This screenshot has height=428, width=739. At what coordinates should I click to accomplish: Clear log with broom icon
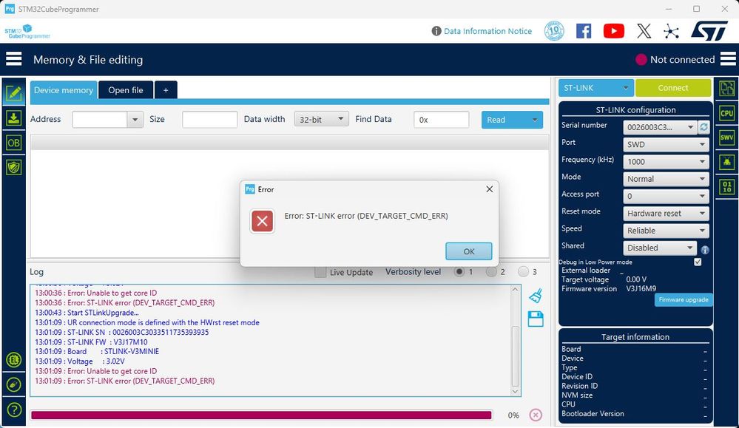click(536, 296)
